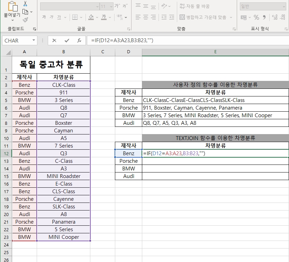Toggle underline 간 formatting
This screenshot has height=262, width=289.
(59, 17)
